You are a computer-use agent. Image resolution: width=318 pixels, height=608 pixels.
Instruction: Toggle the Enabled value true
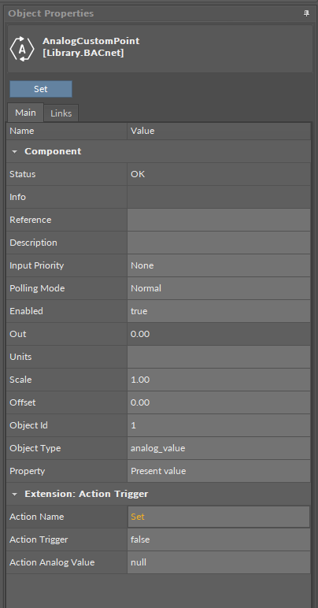219,311
